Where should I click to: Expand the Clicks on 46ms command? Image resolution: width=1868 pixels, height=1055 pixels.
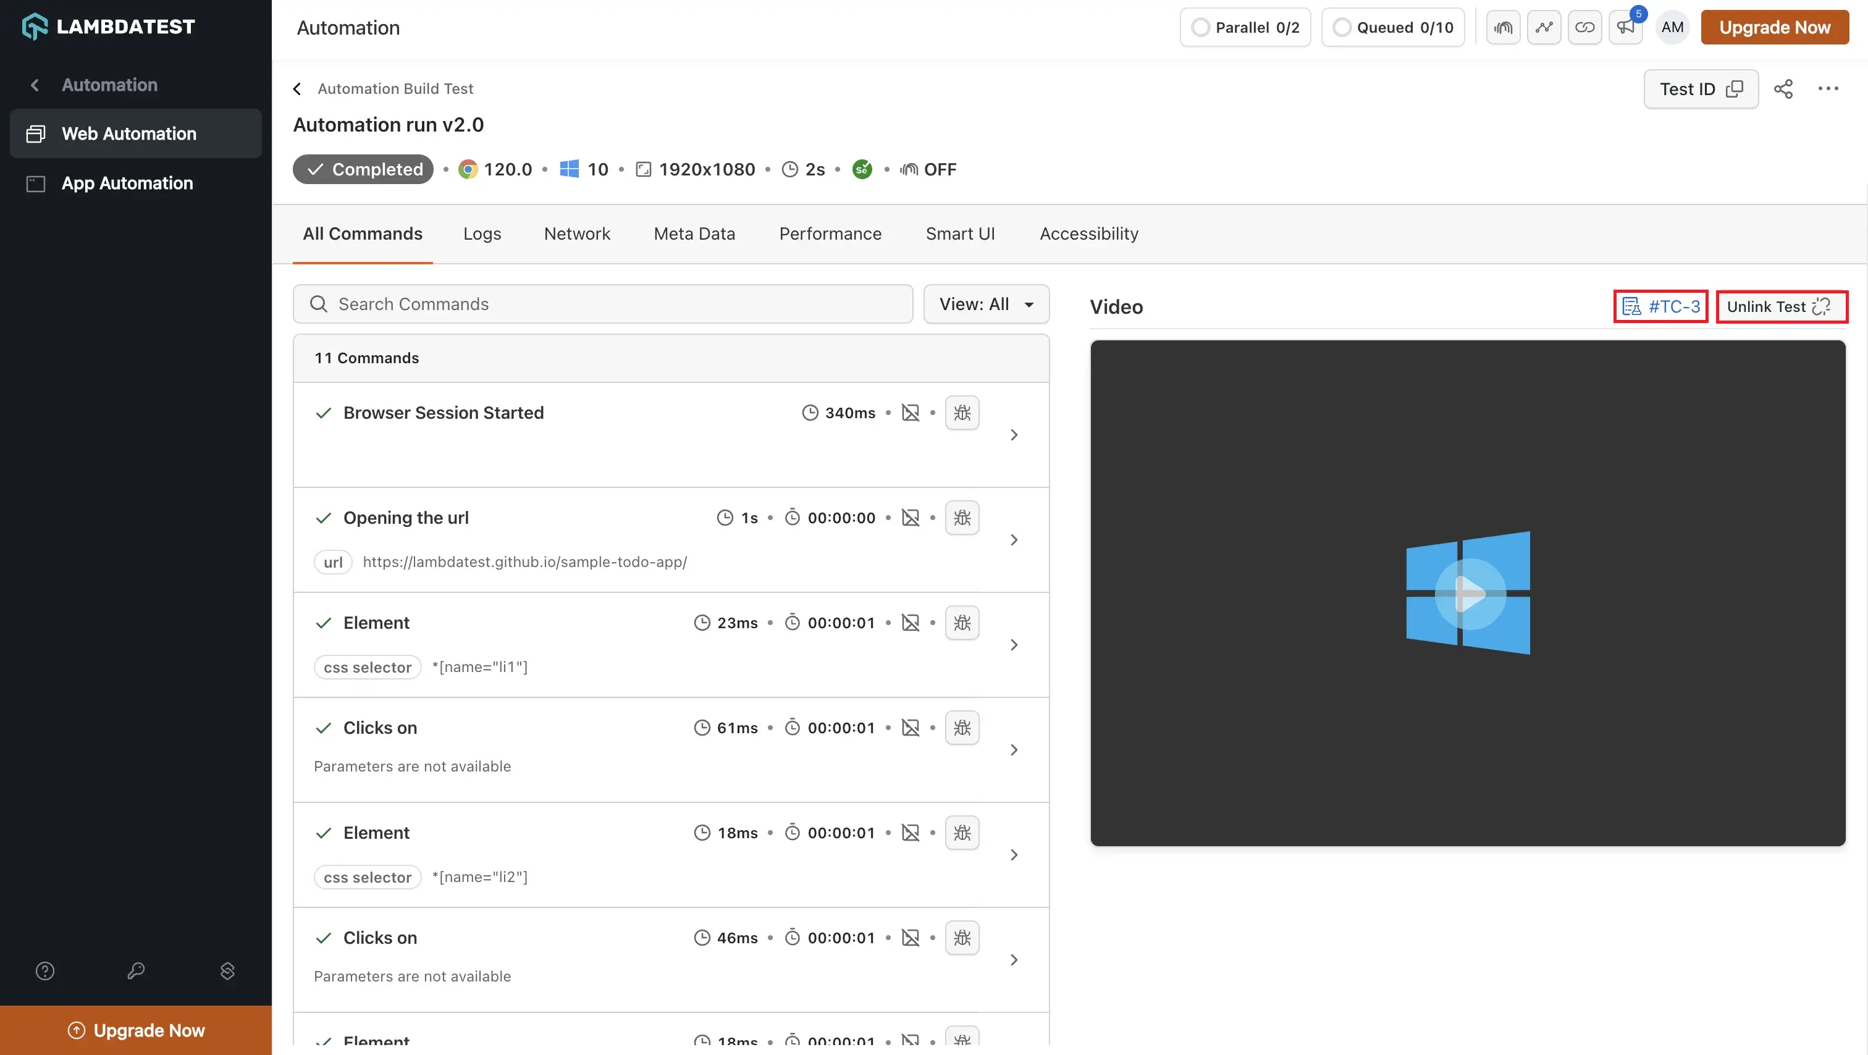[x=1014, y=960]
